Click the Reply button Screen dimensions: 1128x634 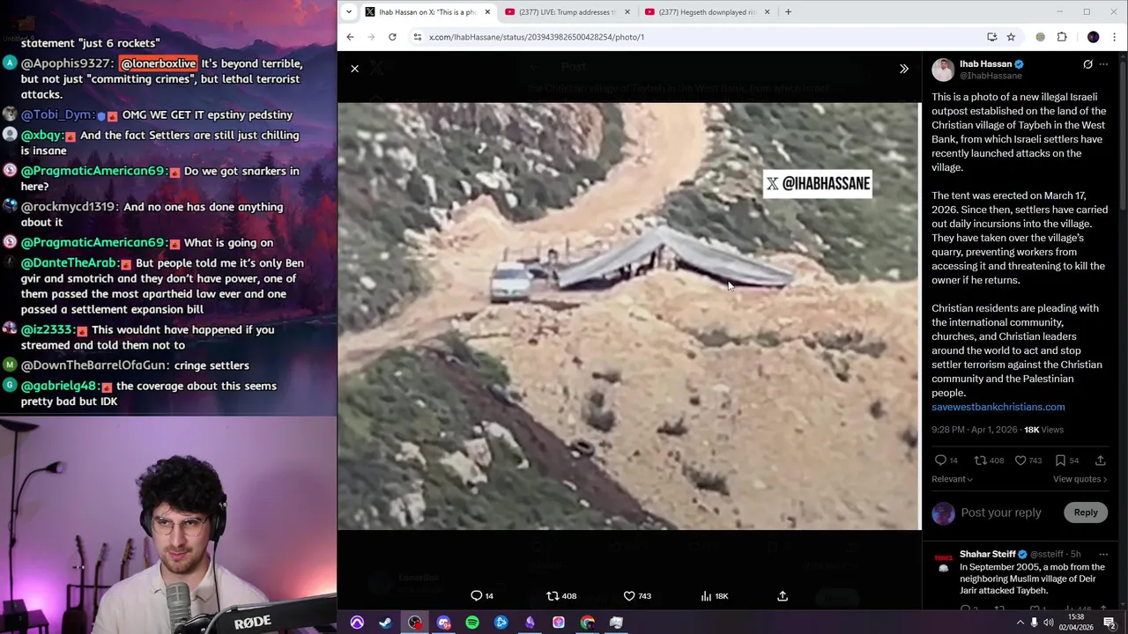1086,512
